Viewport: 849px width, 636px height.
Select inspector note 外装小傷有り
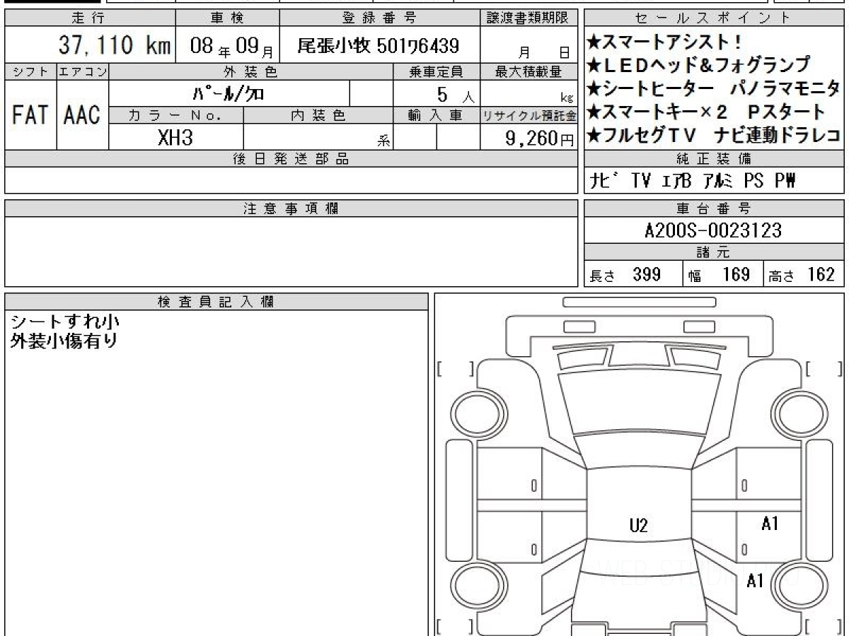coord(64,341)
